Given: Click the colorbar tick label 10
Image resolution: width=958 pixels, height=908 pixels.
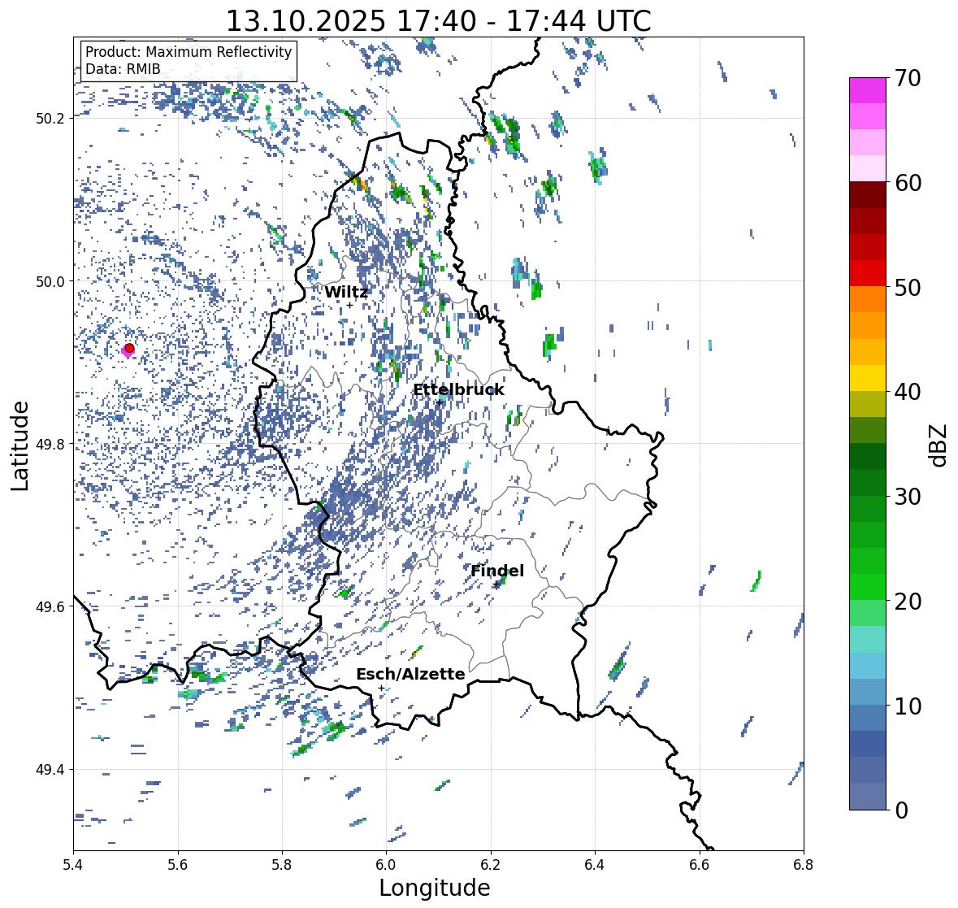Looking at the screenshot, I should pos(908,706).
